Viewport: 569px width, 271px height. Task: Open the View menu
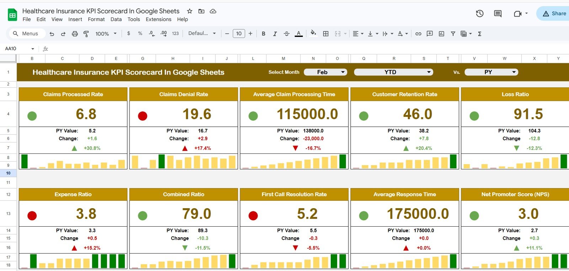click(57, 20)
